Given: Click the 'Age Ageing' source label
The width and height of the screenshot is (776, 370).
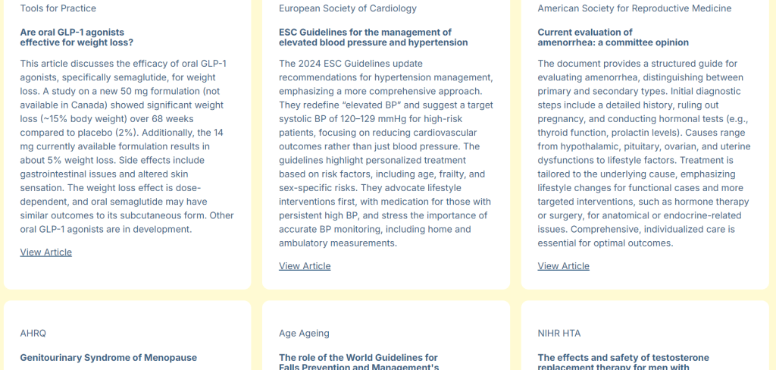Looking at the screenshot, I should 304,333.
